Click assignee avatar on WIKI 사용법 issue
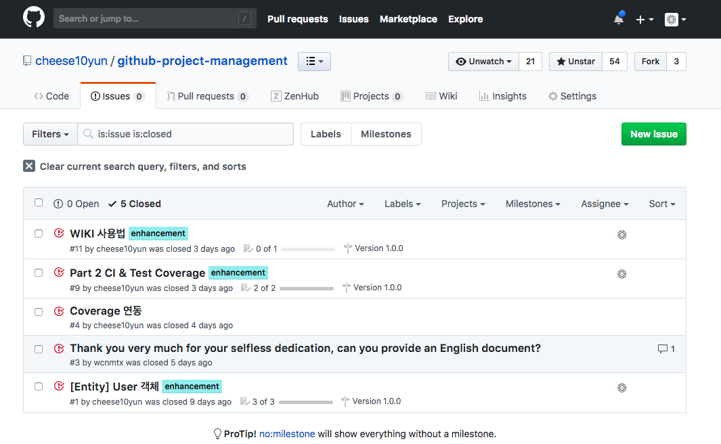 621,235
